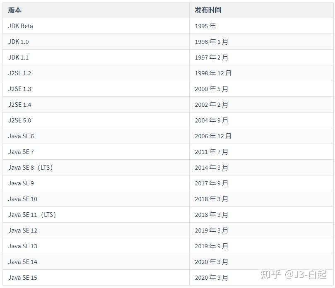Click the 2020年3月 release date
This screenshot has width=335, height=288.
tap(212, 262)
